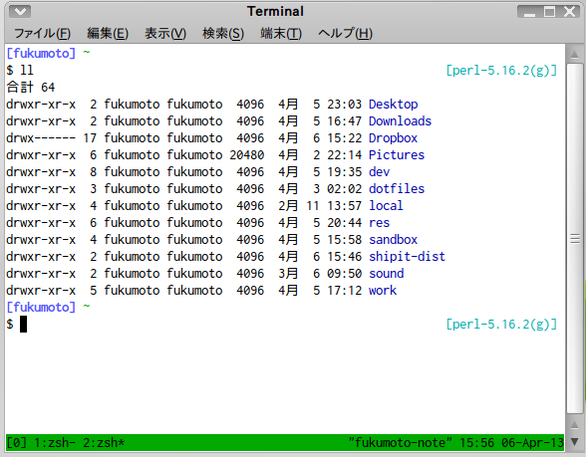This screenshot has height=457, width=586.
Task: Click the Downloads directory name
Action: [x=400, y=121]
